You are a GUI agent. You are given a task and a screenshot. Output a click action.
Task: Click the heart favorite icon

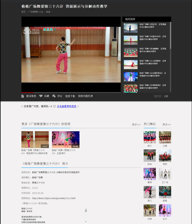point(41,96)
